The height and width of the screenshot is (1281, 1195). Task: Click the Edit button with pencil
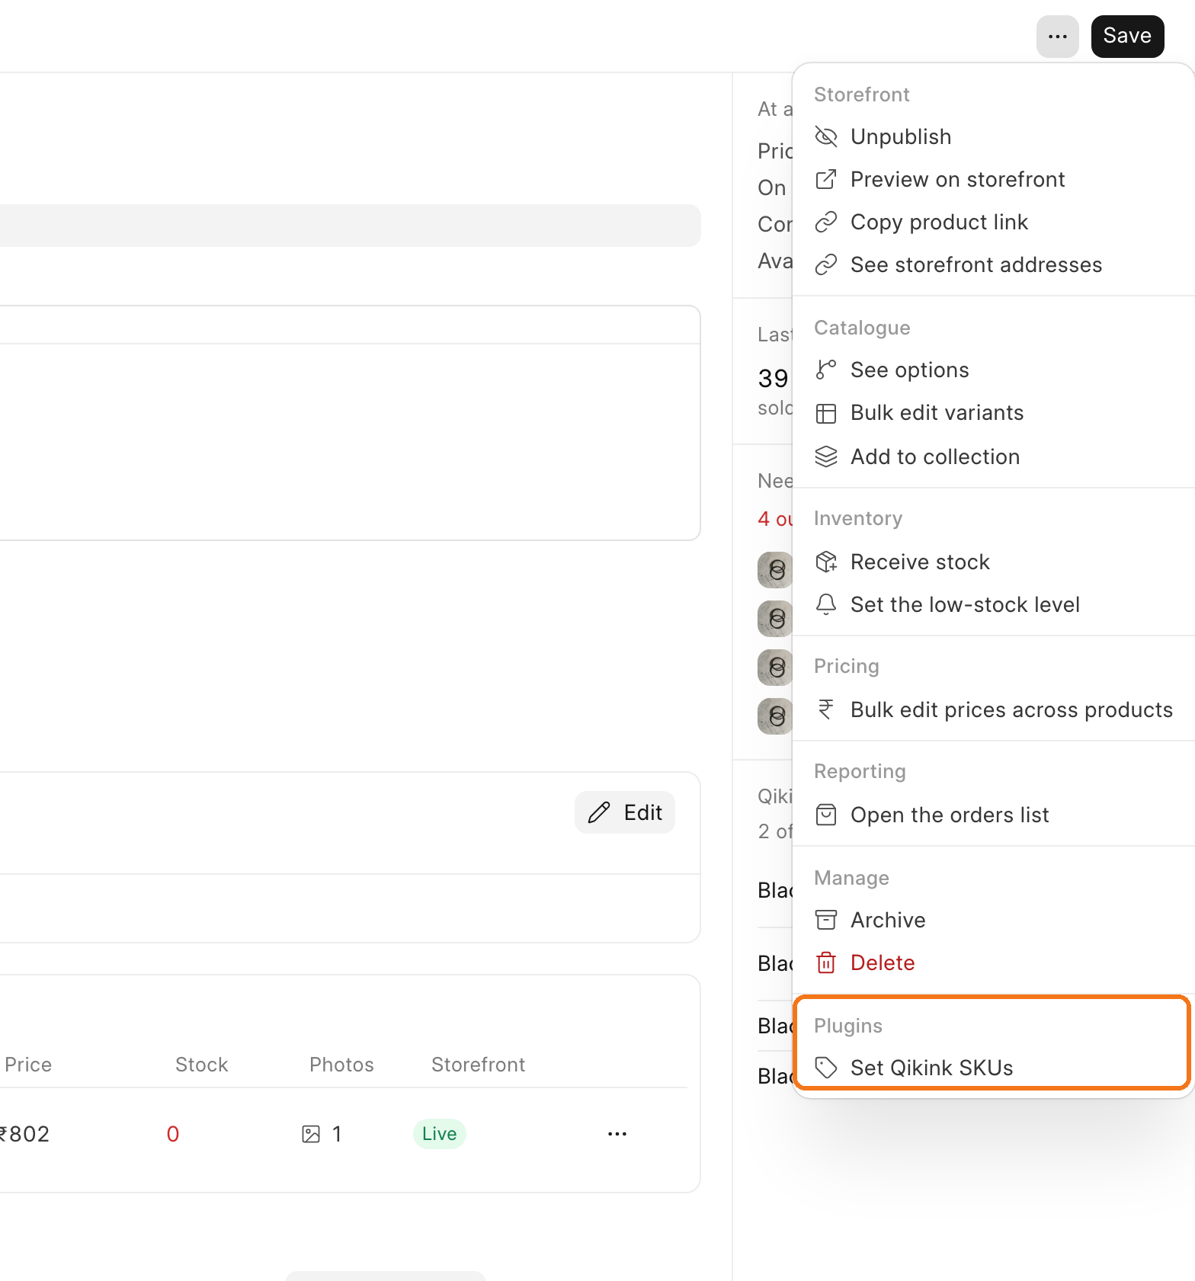(x=625, y=812)
